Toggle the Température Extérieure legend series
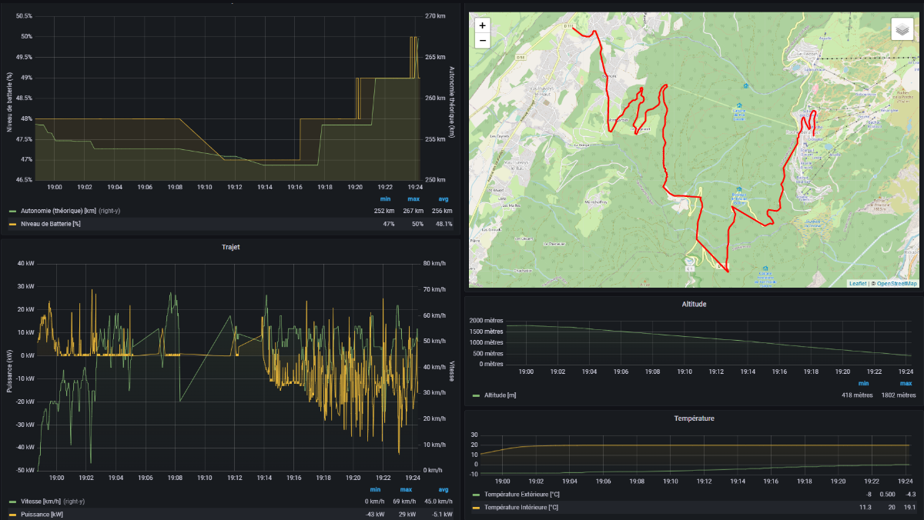The image size is (924, 520). (520, 495)
